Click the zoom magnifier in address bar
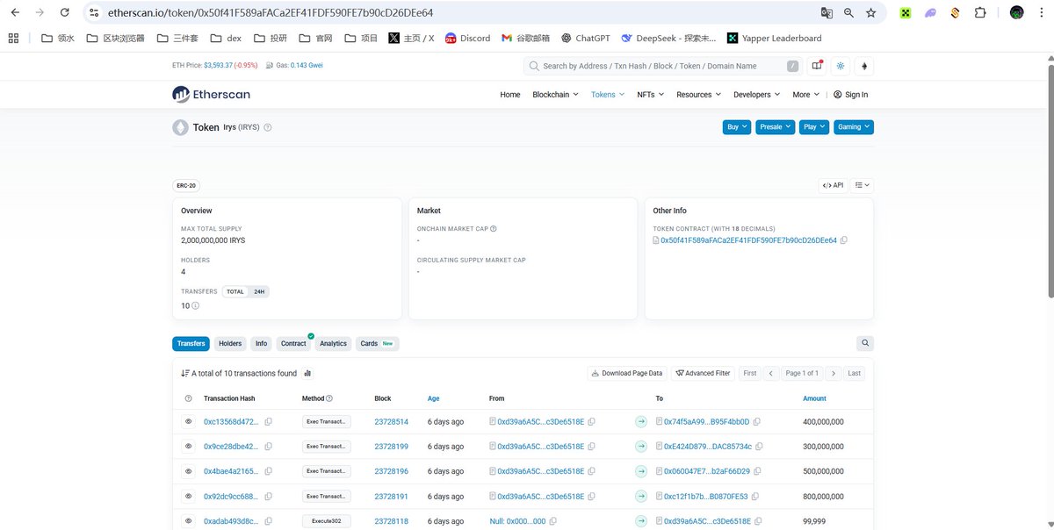1054x530 pixels. [848, 13]
